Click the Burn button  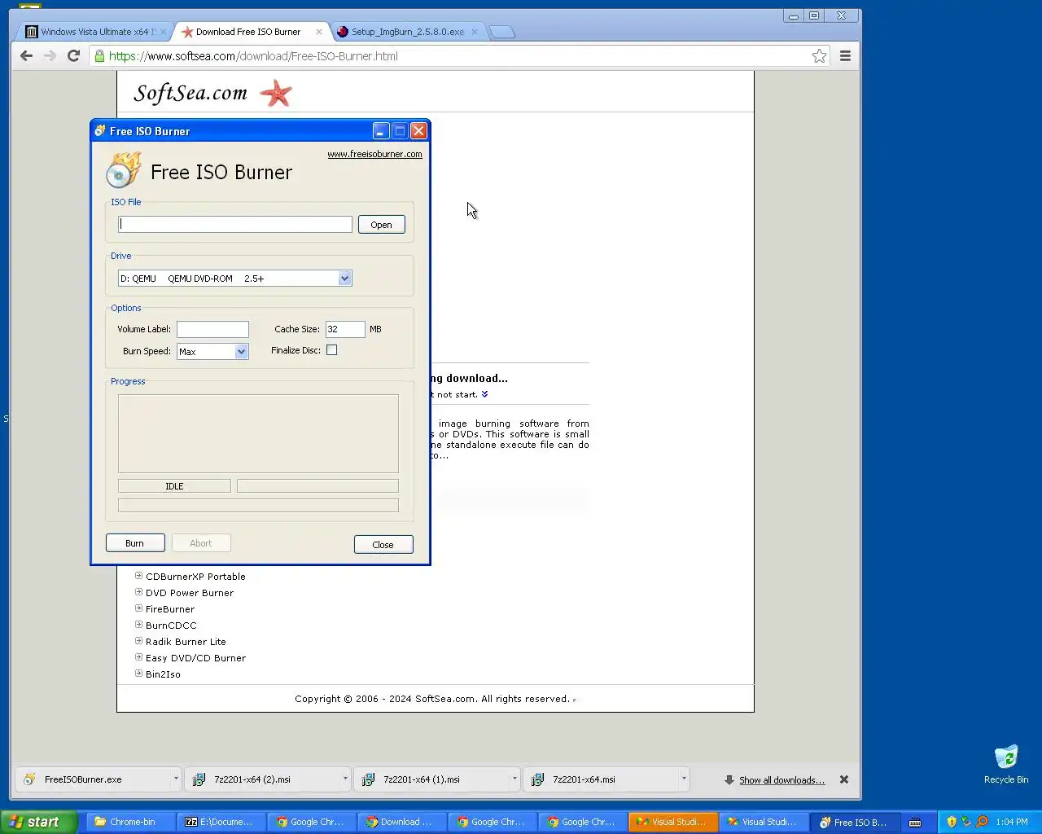coord(135,543)
